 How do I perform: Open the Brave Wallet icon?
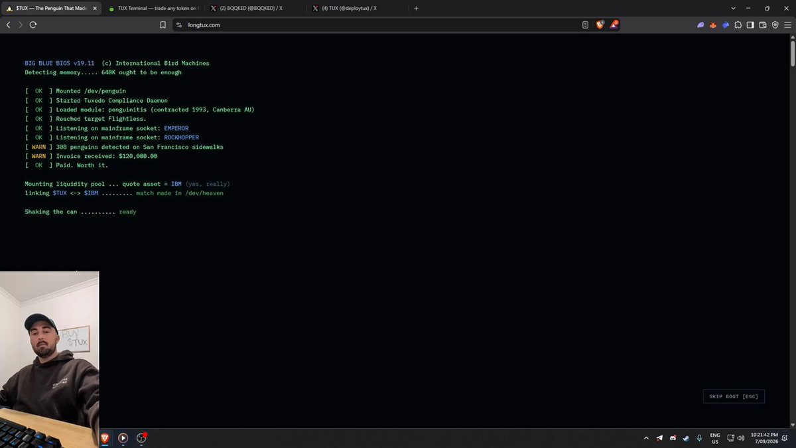point(763,25)
